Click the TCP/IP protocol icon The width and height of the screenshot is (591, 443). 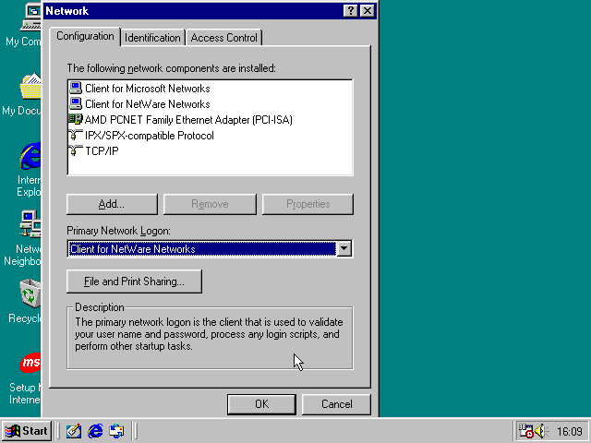[x=76, y=150]
